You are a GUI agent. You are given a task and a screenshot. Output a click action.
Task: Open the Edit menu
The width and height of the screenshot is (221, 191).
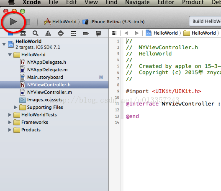(72, 3)
